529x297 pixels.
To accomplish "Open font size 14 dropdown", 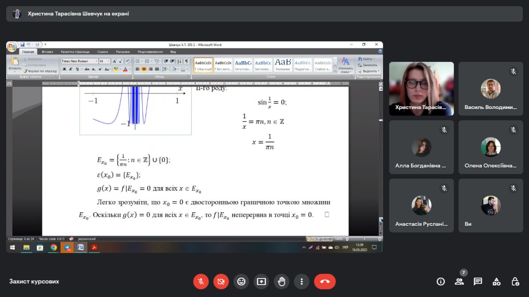I will point(108,61).
